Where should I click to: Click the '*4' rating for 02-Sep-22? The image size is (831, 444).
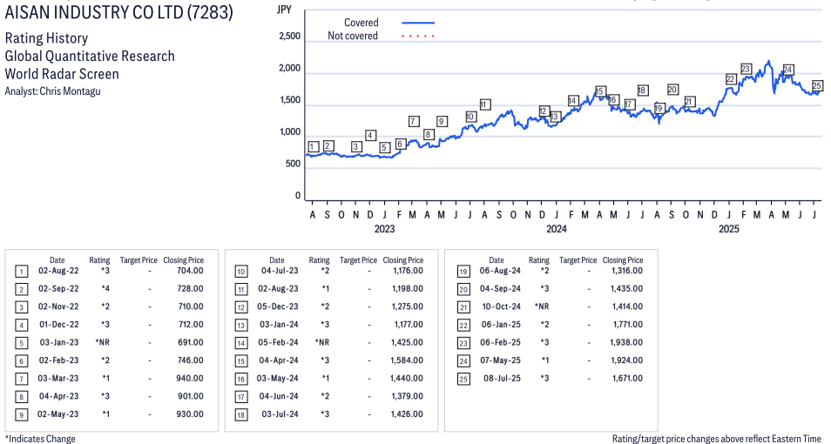105,289
